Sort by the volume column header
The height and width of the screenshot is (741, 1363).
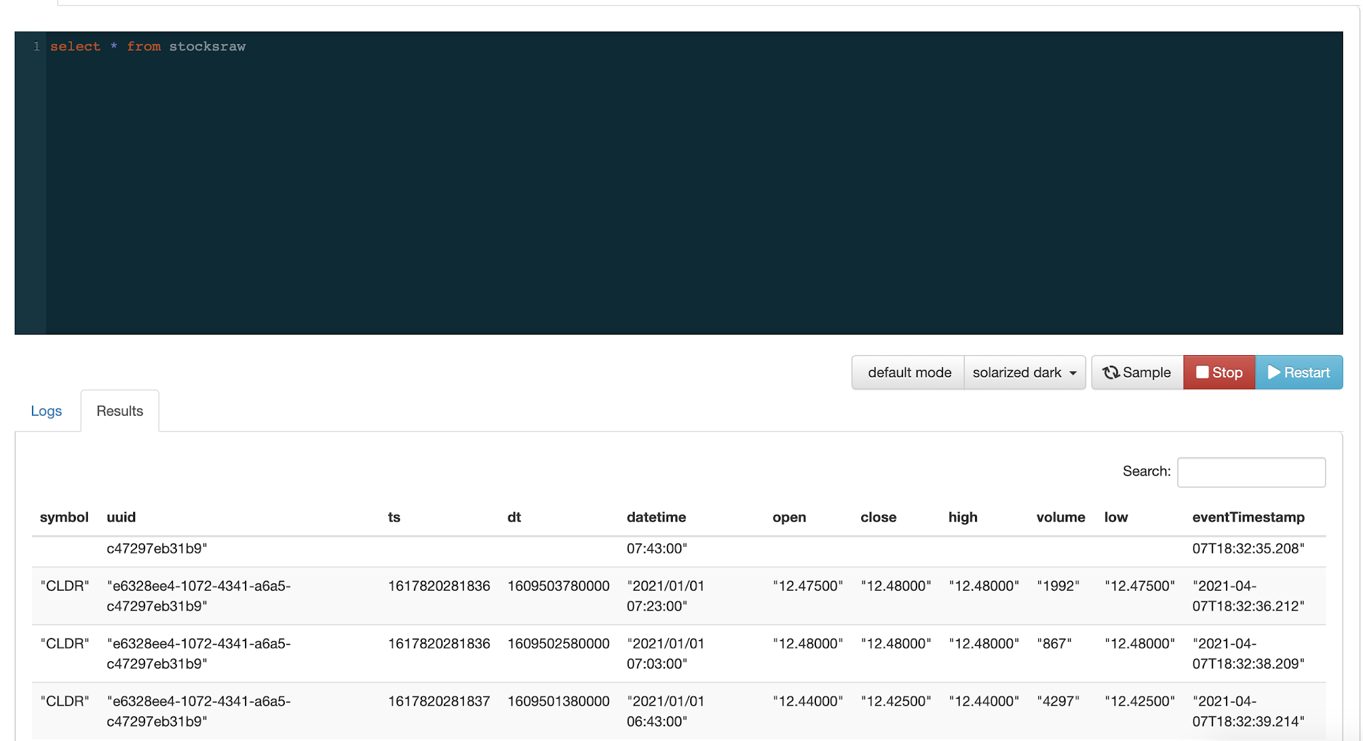(x=1060, y=518)
